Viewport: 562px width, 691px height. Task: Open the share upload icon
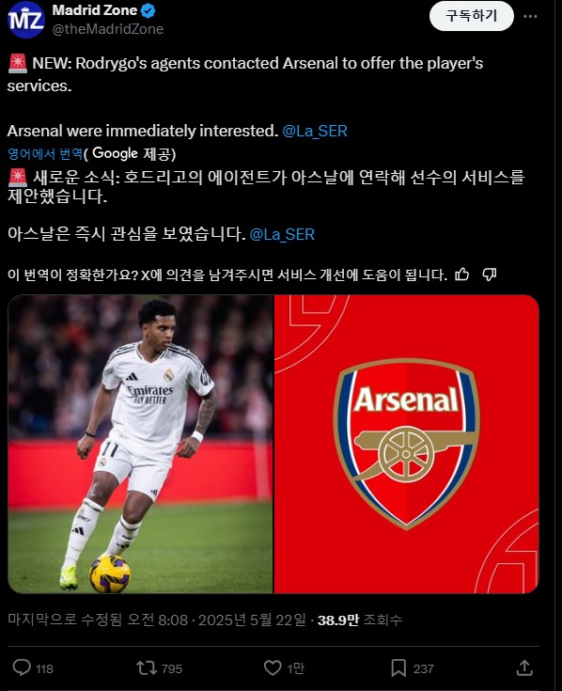[524, 668]
